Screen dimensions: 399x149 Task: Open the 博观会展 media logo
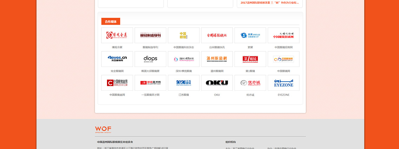click(x=117, y=35)
